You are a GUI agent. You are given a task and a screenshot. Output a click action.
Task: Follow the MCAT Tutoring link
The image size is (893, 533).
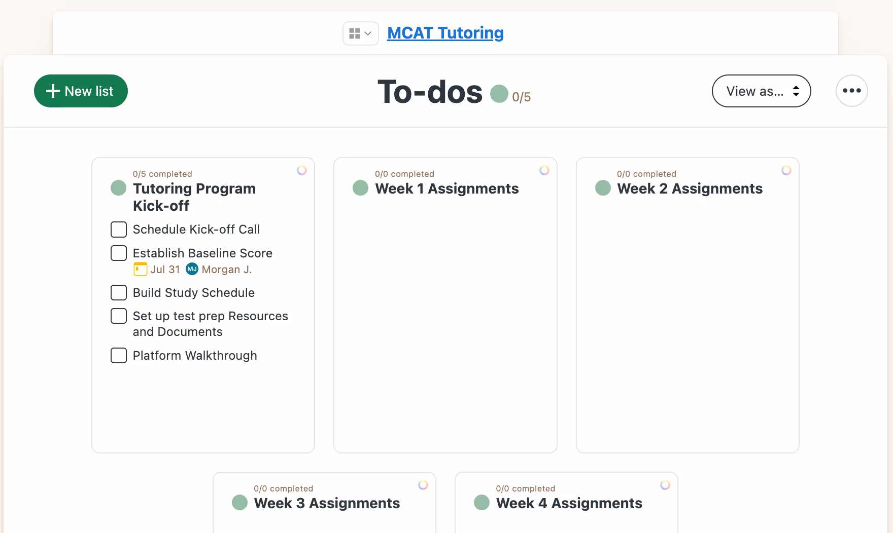445,32
